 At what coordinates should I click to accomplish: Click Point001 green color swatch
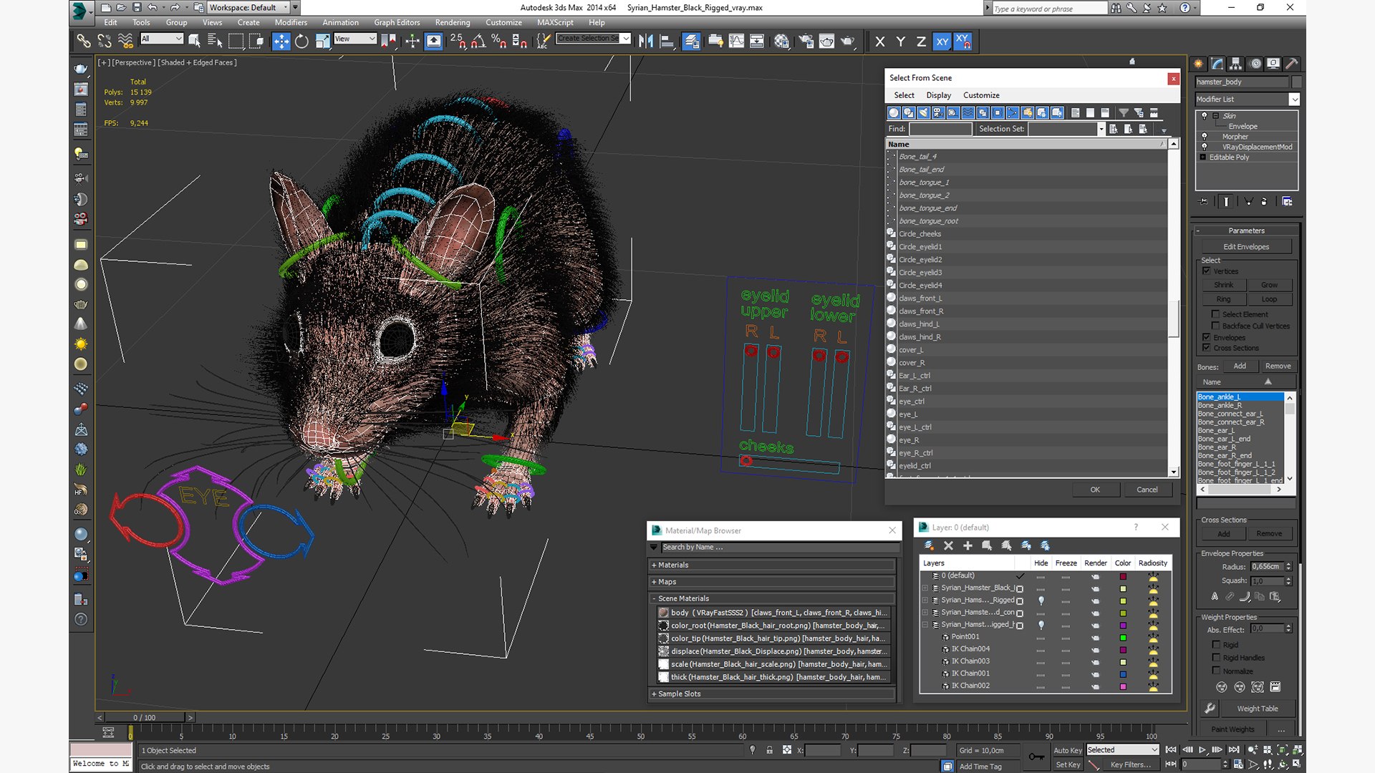(x=1123, y=637)
